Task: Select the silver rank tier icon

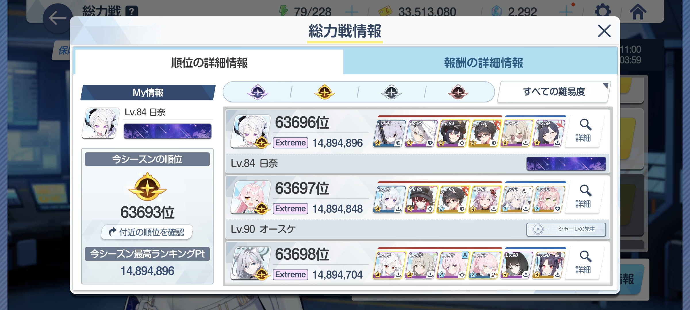Action: (x=391, y=92)
